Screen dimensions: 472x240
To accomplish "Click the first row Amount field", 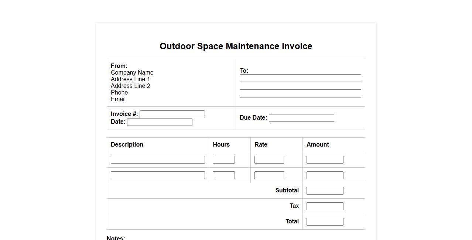I will pyautogui.click(x=325, y=160).
